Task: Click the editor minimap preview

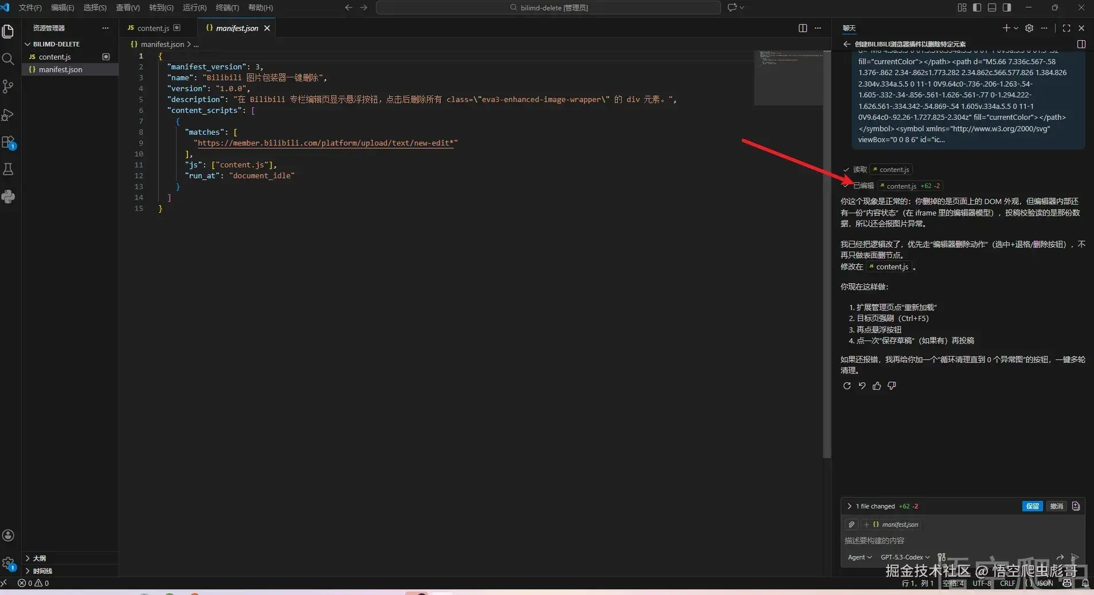Action: (x=788, y=78)
